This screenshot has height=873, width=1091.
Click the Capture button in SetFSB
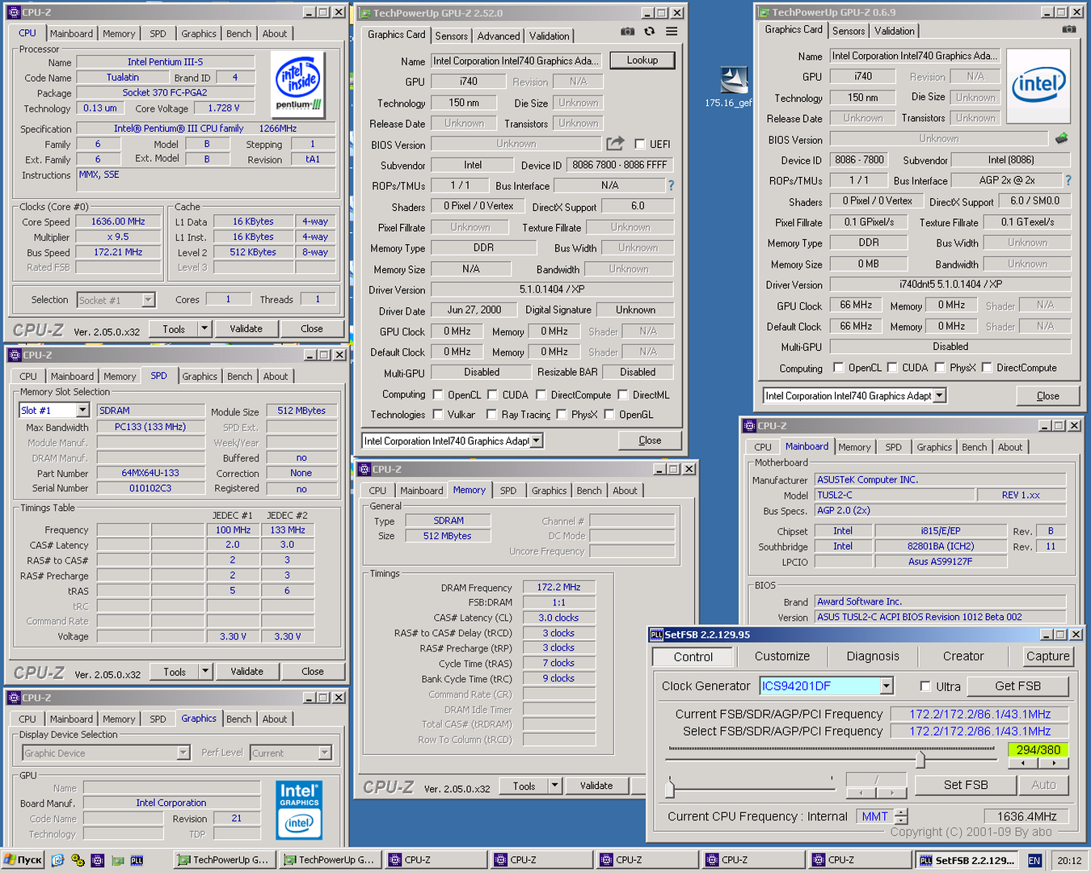[x=1048, y=656]
